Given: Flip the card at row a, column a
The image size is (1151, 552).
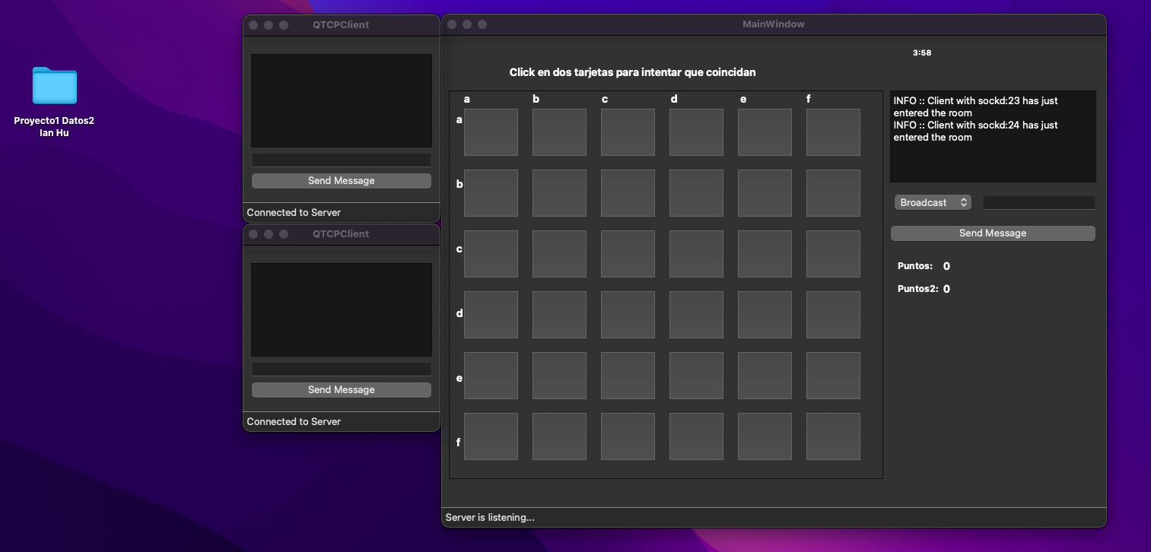Looking at the screenshot, I should pyautogui.click(x=491, y=132).
